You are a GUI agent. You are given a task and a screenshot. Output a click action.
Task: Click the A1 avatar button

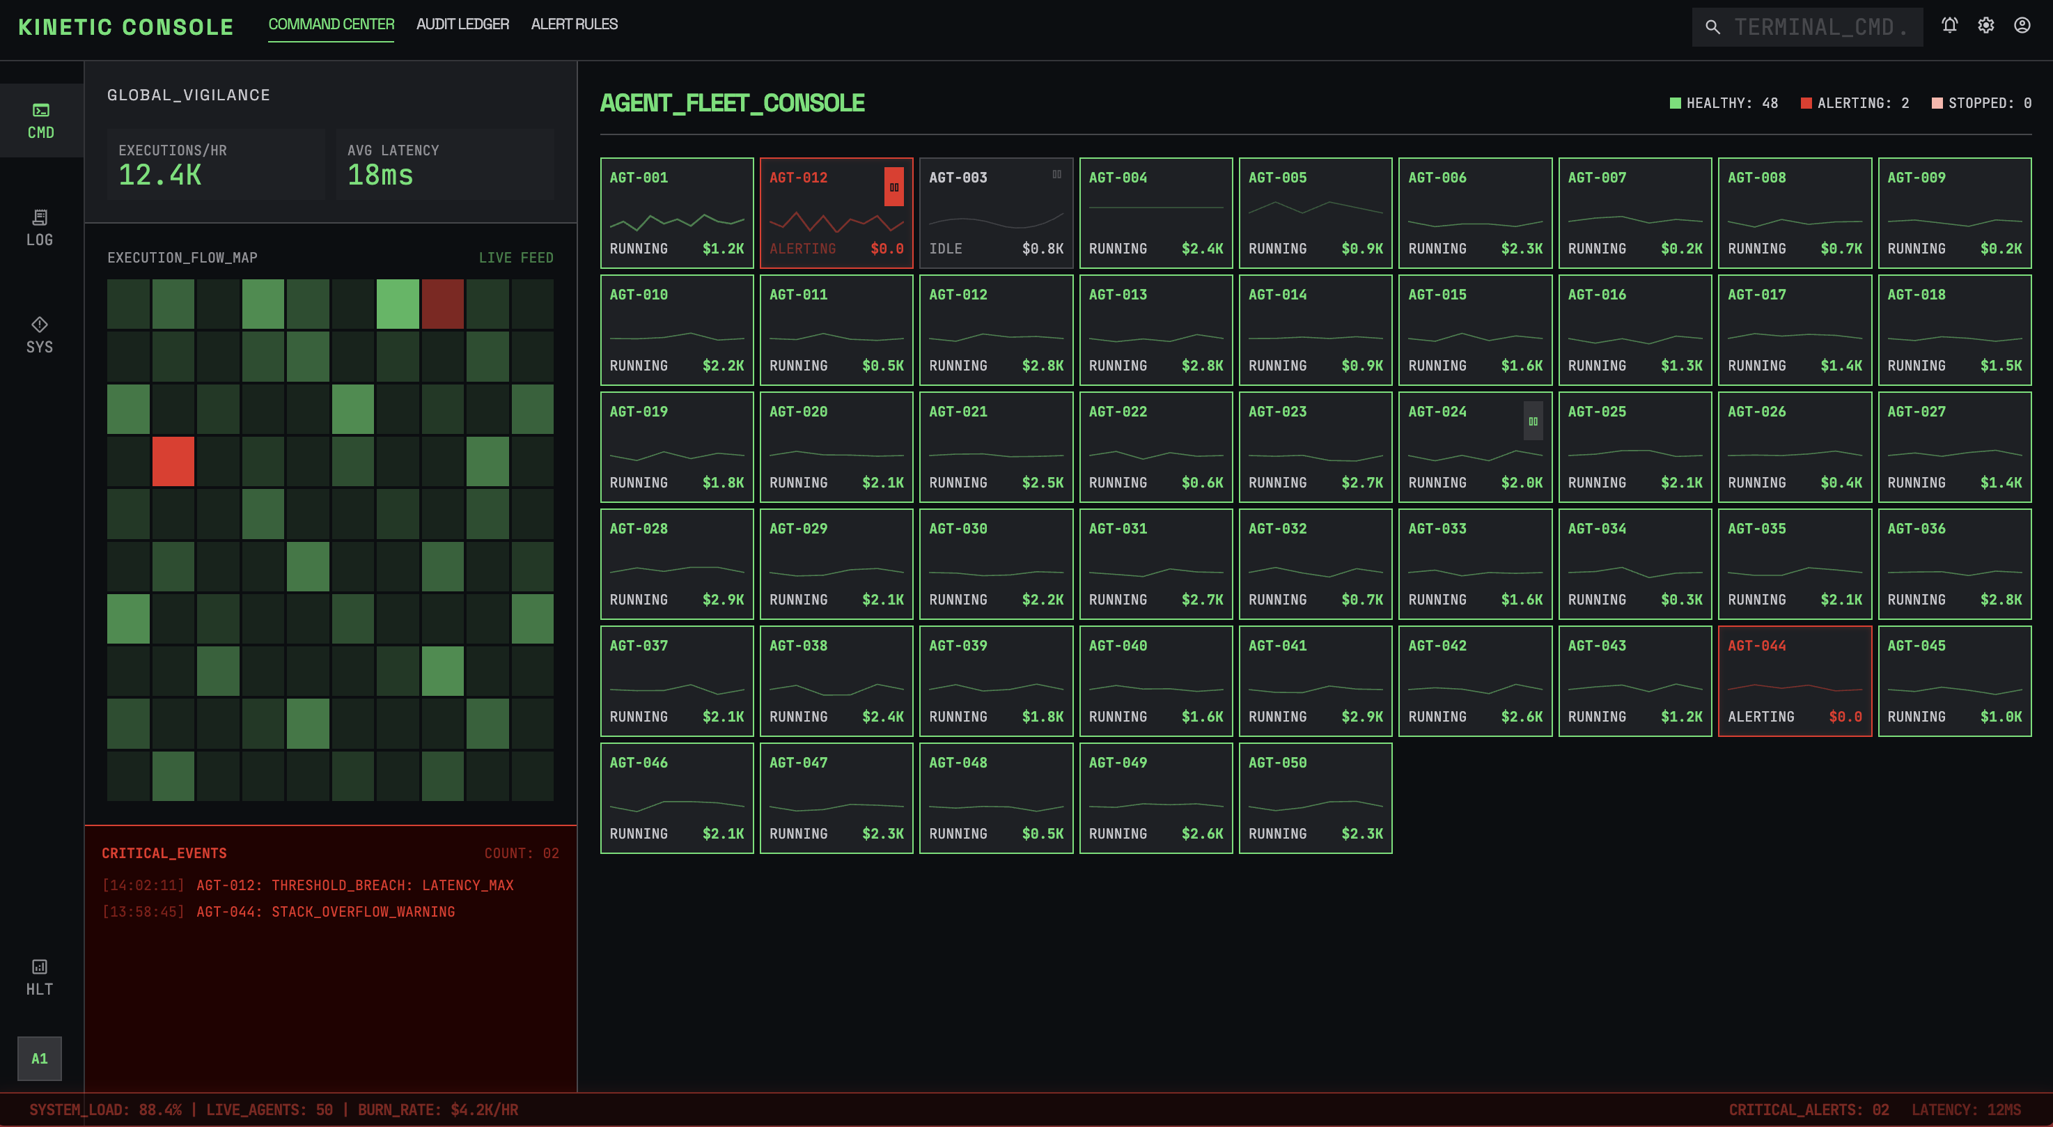[x=40, y=1059]
